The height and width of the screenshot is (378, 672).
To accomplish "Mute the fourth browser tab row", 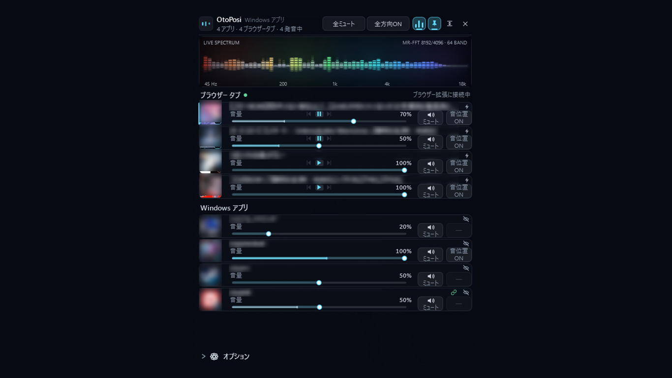I will click(x=430, y=191).
